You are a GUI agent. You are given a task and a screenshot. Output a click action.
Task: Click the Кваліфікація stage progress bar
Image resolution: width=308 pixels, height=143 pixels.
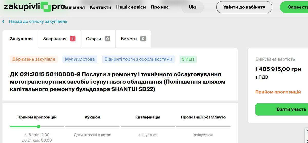(148, 126)
